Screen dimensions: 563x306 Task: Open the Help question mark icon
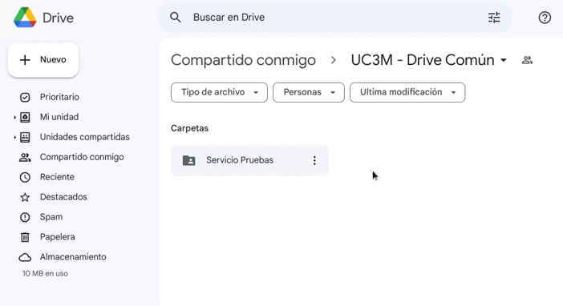[x=545, y=18]
